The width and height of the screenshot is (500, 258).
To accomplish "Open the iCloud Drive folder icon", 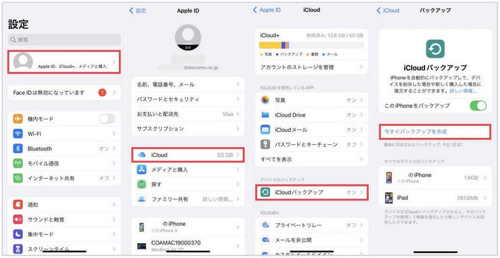I will (265, 115).
